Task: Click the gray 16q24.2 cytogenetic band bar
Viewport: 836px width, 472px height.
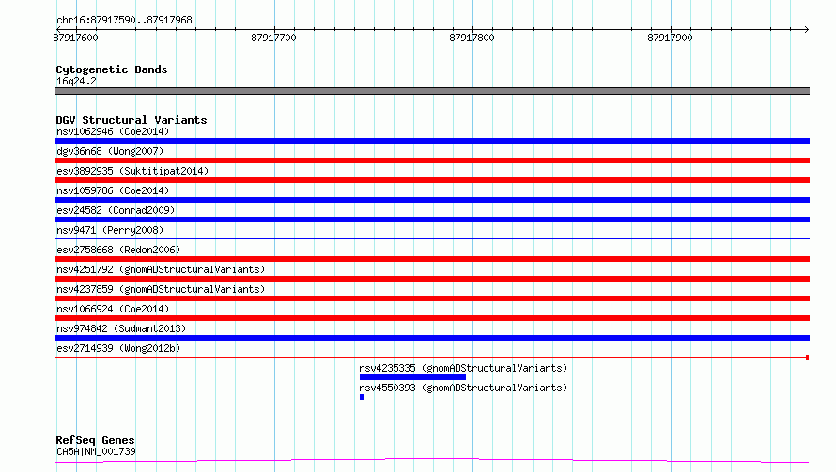Action: [432, 91]
